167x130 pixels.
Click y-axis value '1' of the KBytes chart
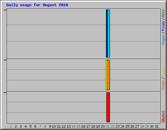[x=5, y=93]
